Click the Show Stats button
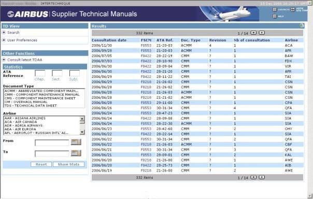 click(x=68, y=164)
